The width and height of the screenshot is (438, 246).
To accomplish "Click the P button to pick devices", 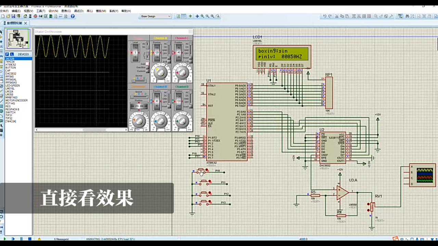I will coord(7,54).
